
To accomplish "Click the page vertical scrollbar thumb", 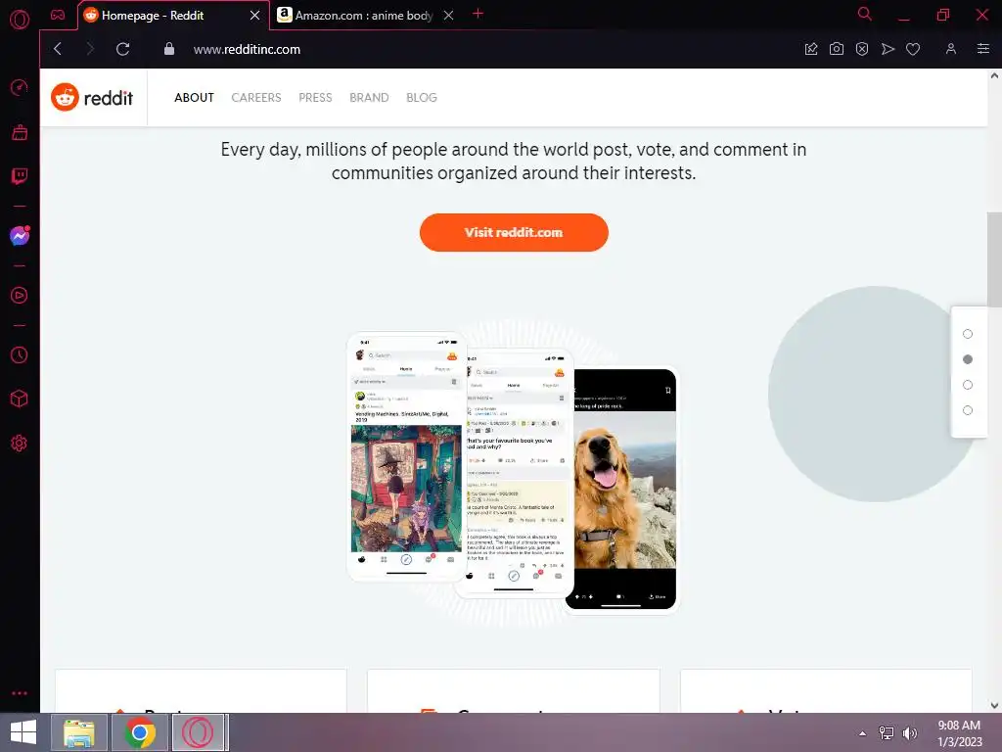I will pyautogui.click(x=994, y=260).
